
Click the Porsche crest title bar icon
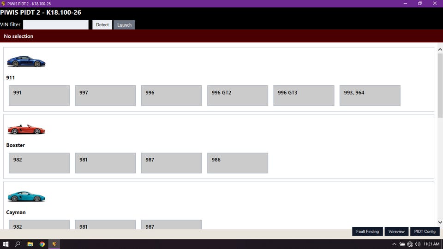coord(3,4)
